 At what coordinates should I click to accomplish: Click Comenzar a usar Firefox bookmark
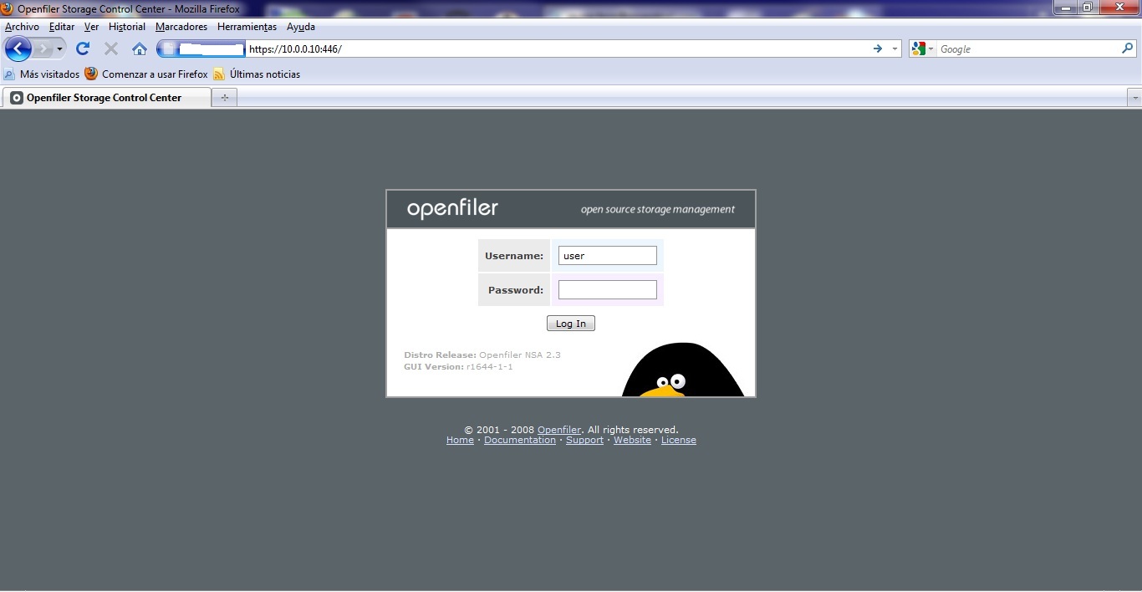coord(146,74)
